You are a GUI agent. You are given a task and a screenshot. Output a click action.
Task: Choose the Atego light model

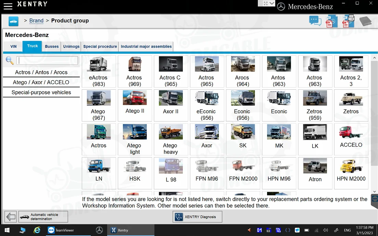tap(135, 139)
